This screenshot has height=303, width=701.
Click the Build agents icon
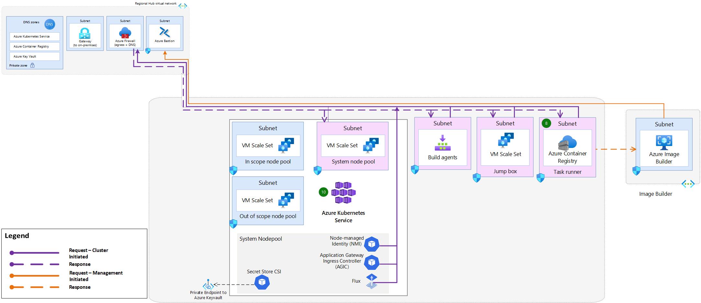(x=442, y=143)
